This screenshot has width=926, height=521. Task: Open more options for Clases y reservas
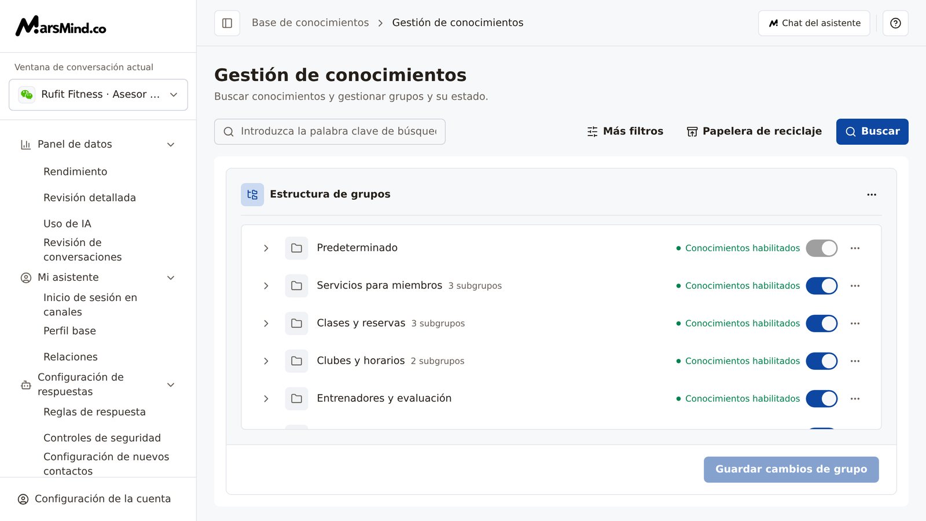point(855,324)
